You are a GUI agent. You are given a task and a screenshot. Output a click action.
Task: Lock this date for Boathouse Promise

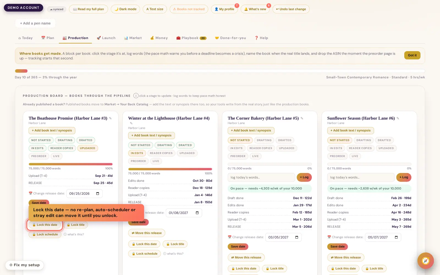tap(45, 225)
